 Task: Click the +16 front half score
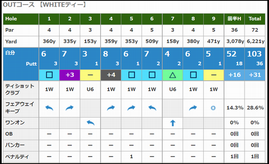234,75
